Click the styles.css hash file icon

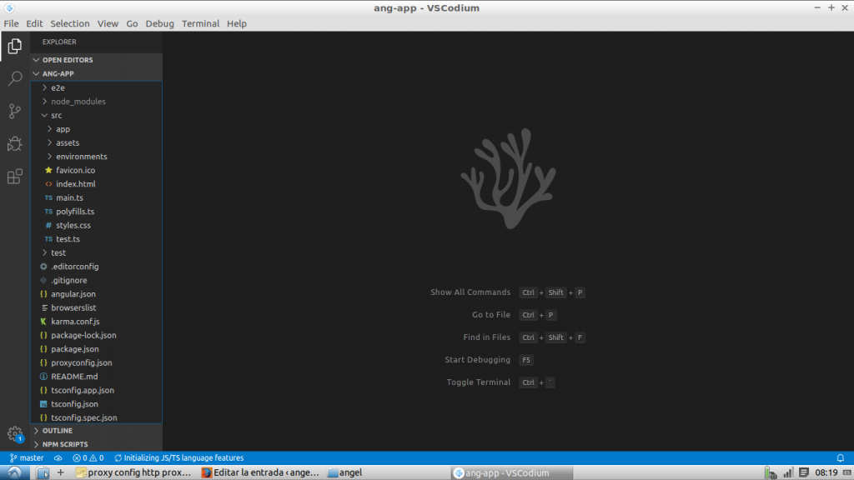(48, 225)
